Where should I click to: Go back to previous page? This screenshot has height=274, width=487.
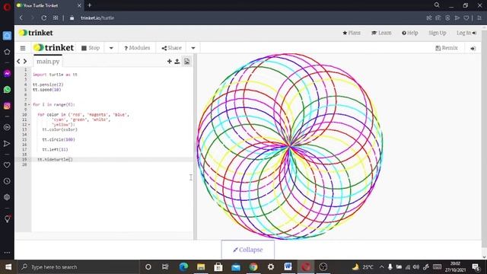tap(21, 18)
